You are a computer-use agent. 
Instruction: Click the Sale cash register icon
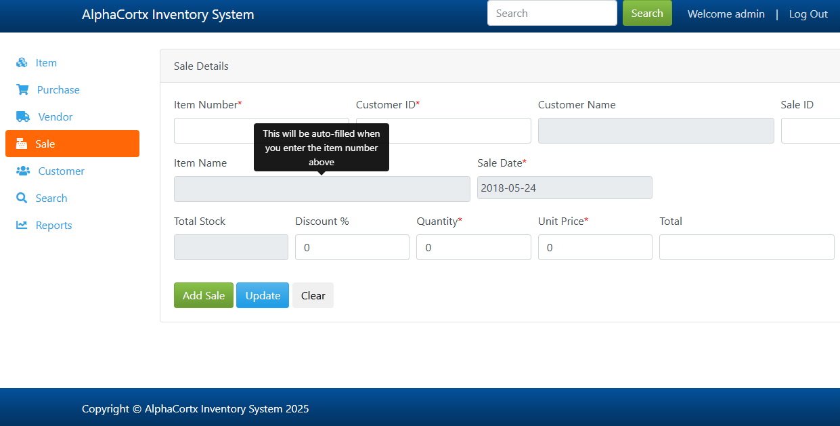22,144
